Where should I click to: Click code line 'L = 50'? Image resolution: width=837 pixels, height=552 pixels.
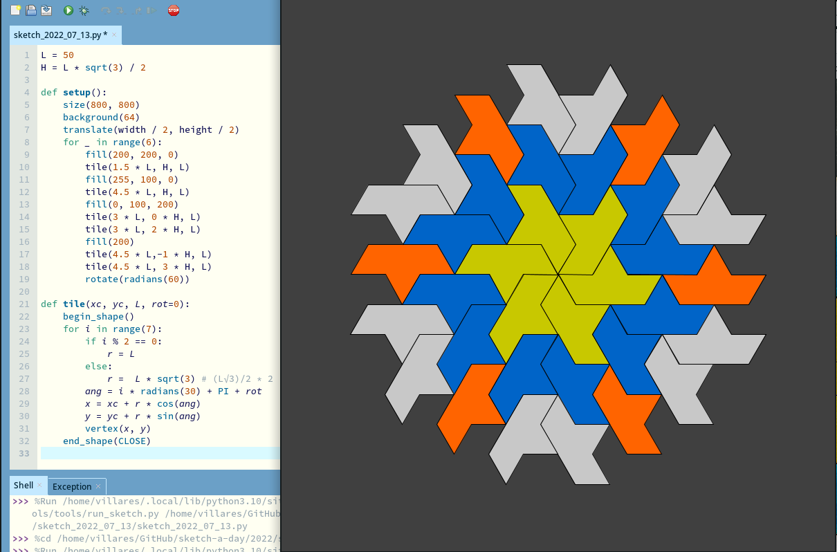57,55
